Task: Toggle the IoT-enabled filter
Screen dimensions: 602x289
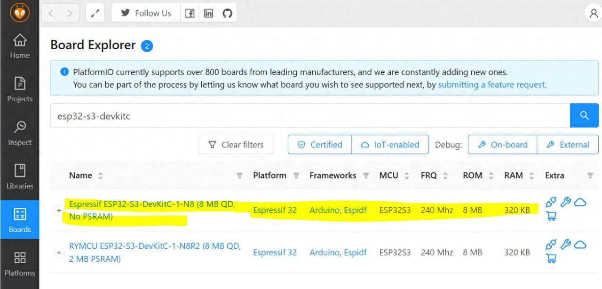Action: (x=390, y=144)
